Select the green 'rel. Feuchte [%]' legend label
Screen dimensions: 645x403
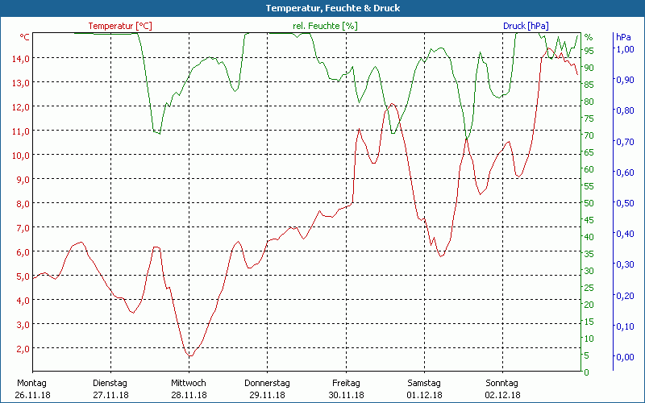325,26
